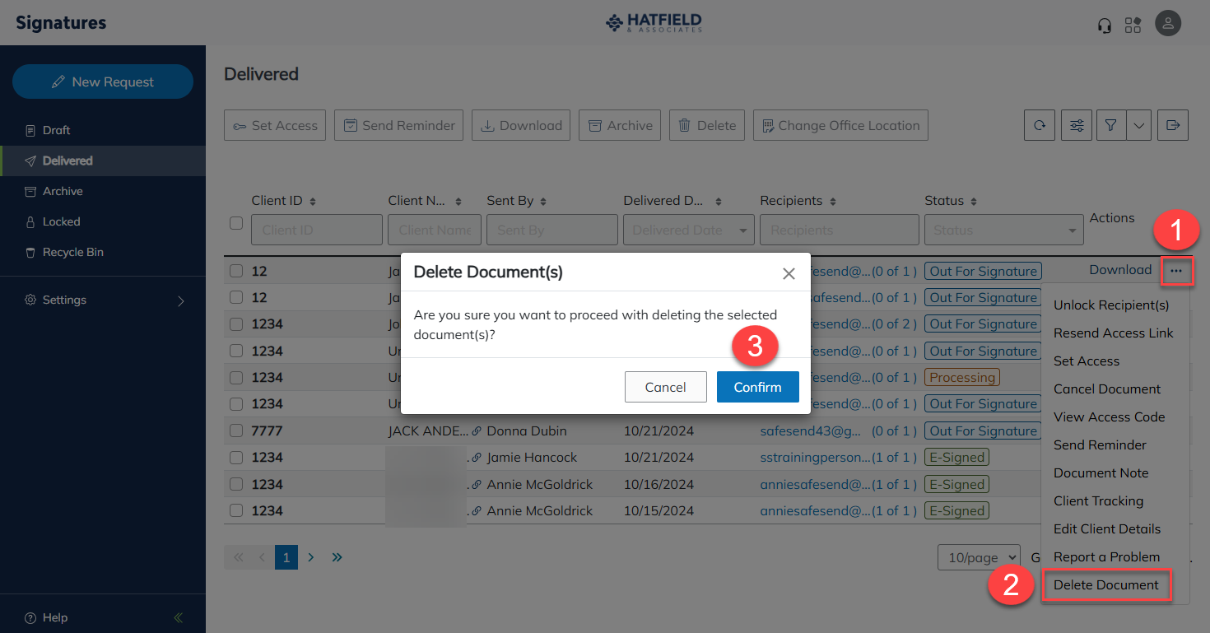Open the Delivered Date filter dropdown

(x=688, y=230)
